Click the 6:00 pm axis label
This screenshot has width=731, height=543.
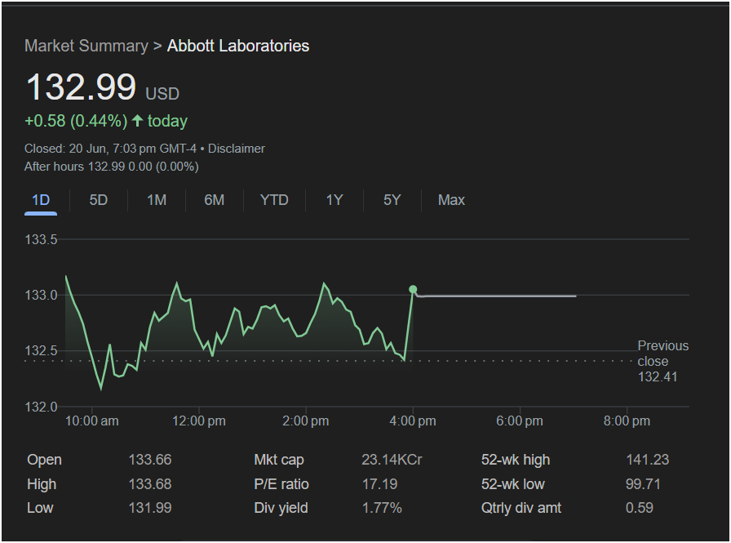click(520, 421)
